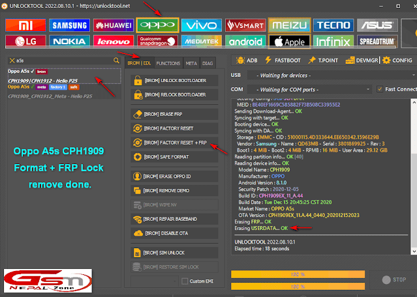The width and height of the screenshot is (417, 297).
Task: Click the log panel scroll up arrow
Action: pos(414,102)
